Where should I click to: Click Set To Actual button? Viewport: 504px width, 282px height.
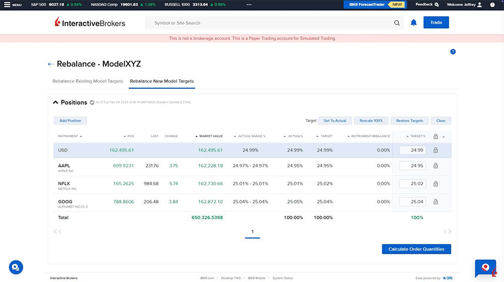click(335, 121)
